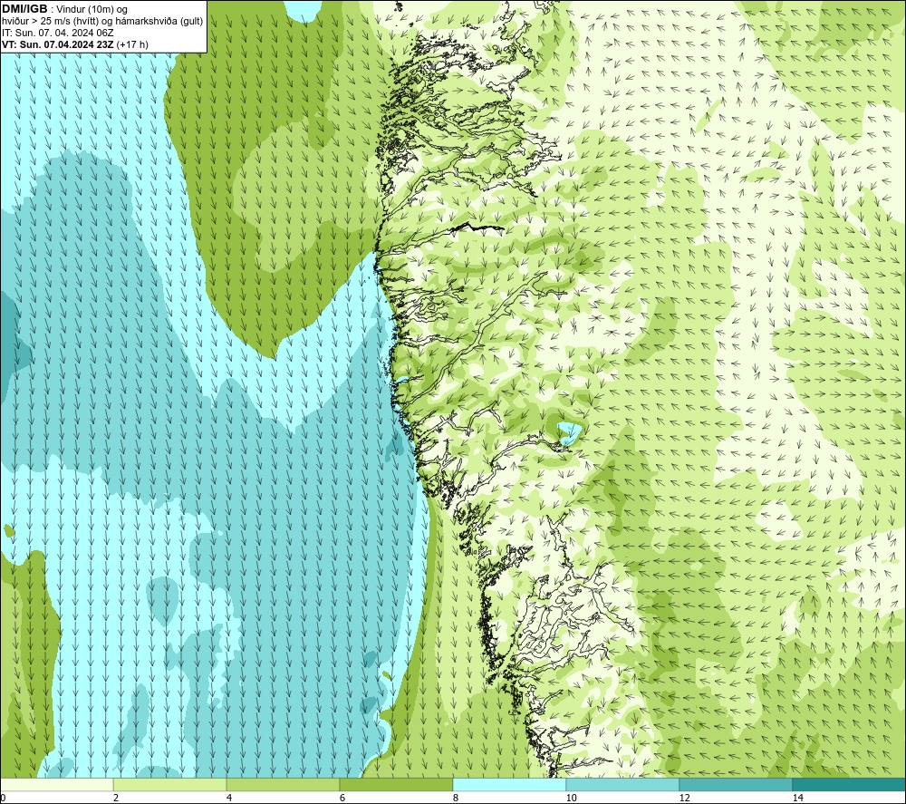Click the colorbar label '6'
Image resolution: width=906 pixels, height=804 pixels.
(x=342, y=798)
